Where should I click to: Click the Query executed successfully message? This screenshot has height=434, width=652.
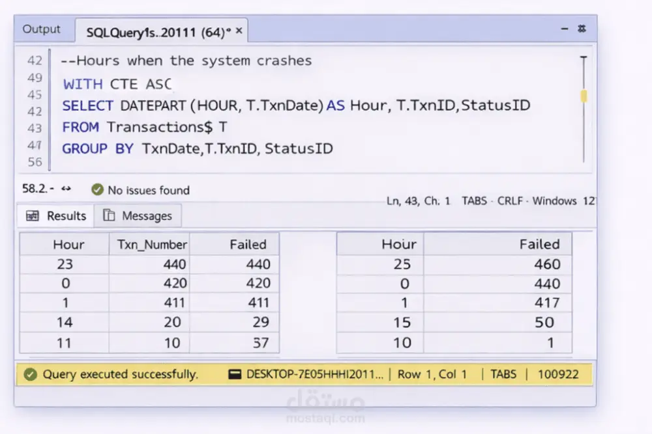[120, 374]
